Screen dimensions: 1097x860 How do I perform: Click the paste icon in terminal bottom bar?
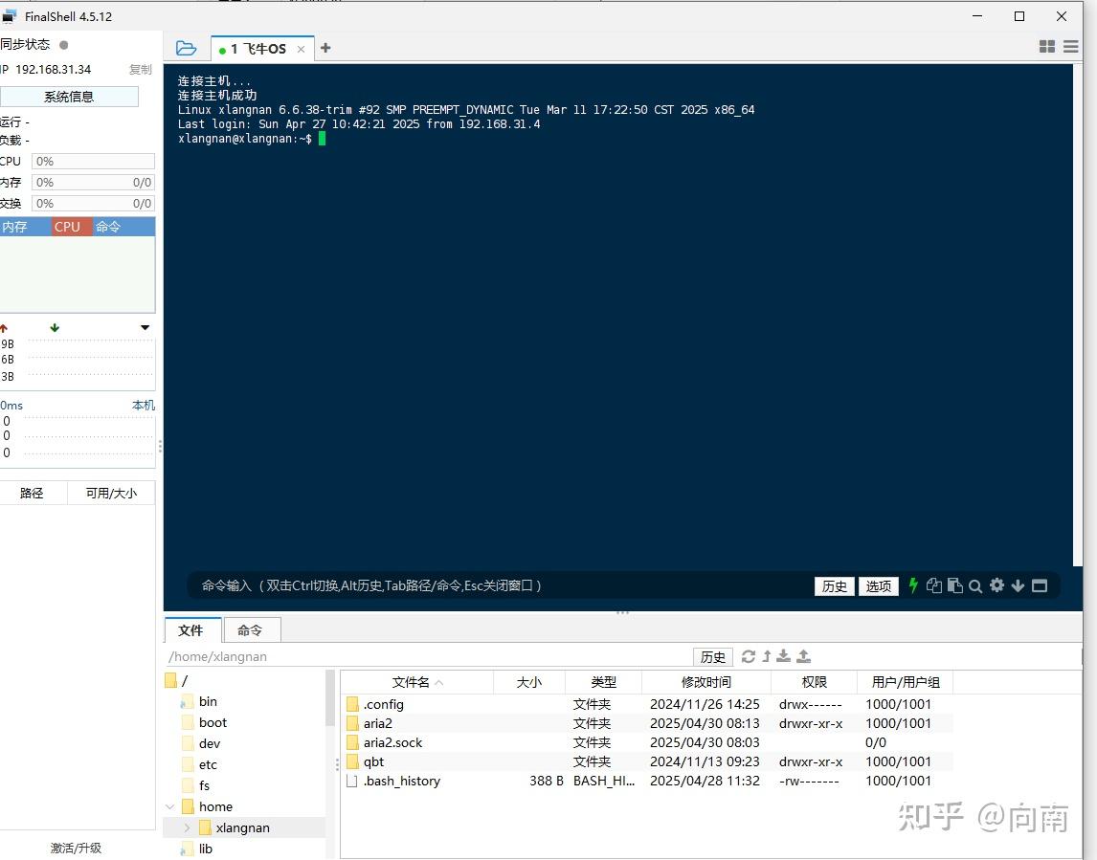(954, 585)
